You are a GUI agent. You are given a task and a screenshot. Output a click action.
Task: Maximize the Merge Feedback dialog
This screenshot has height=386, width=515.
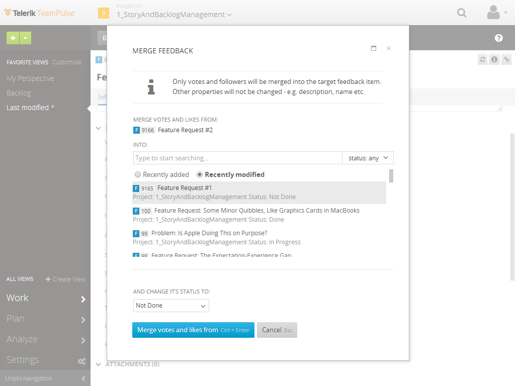(374, 48)
